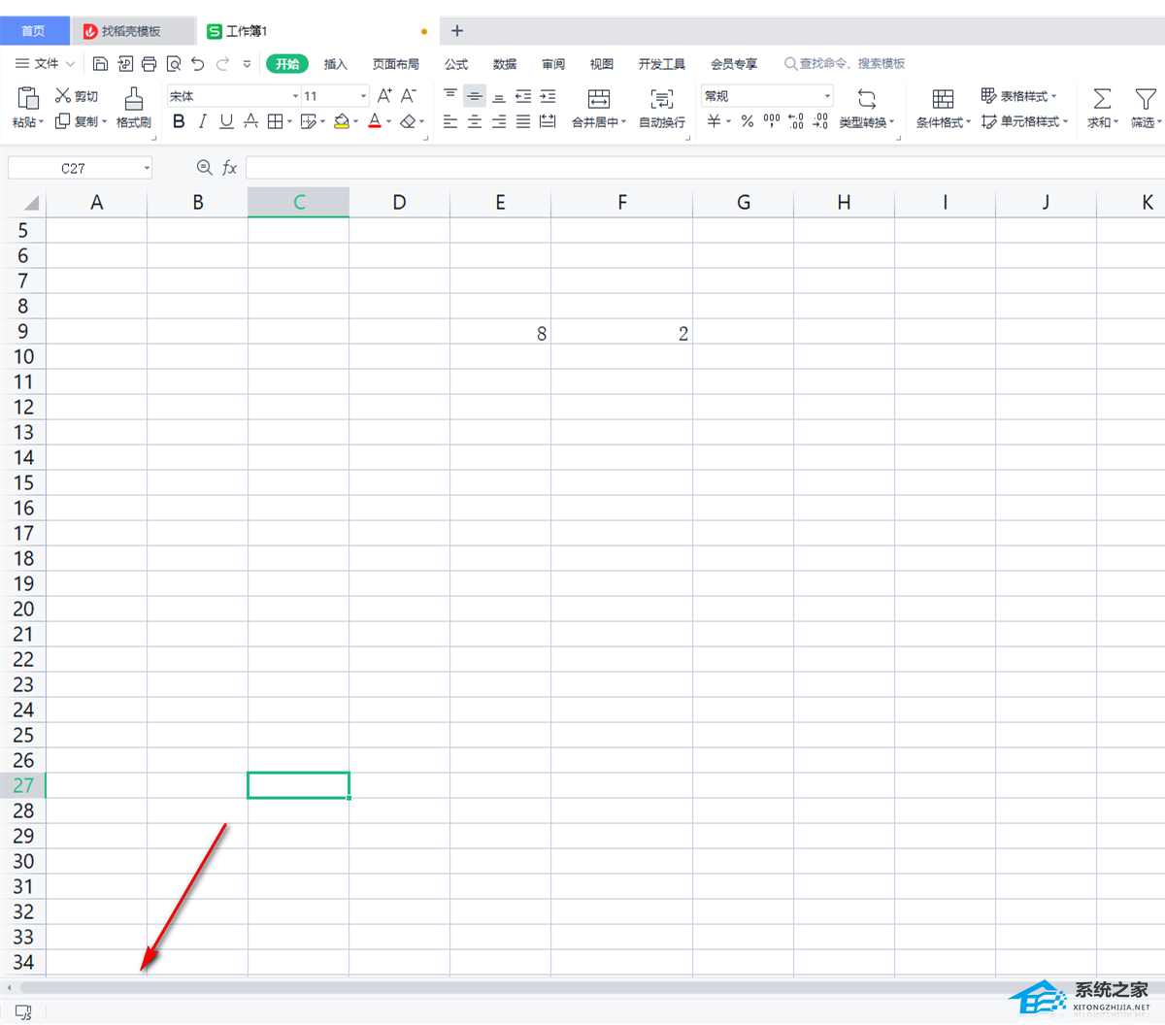Apply red font color swatch

tap(375, 121)
